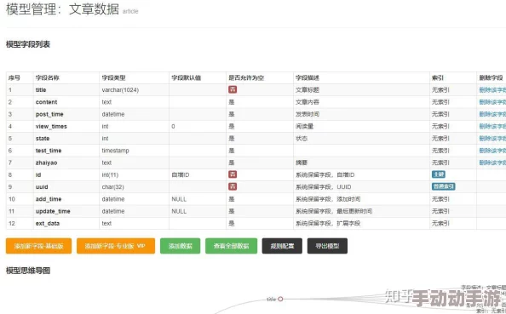Click red 否 badge in title row
The image size is (506, 314).
233,89
